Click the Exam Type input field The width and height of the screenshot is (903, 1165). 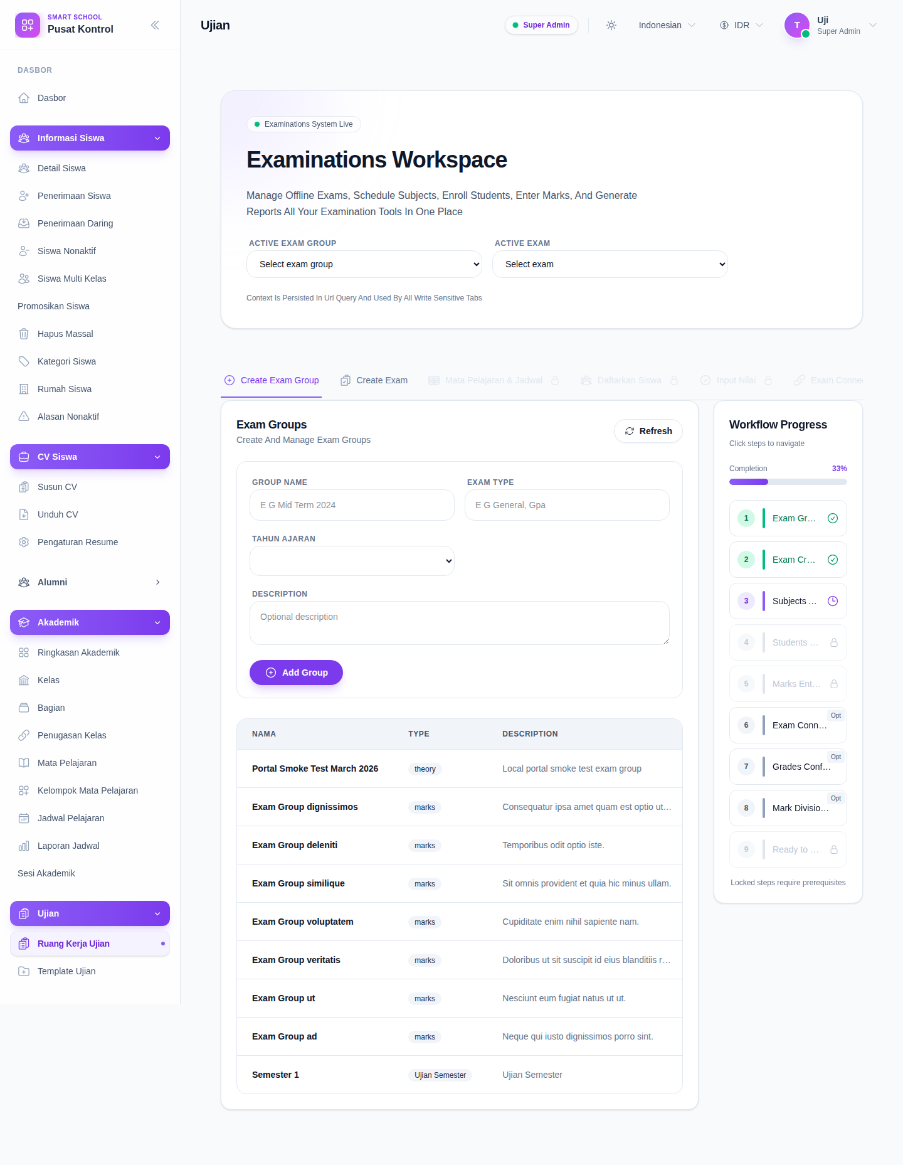567,505
